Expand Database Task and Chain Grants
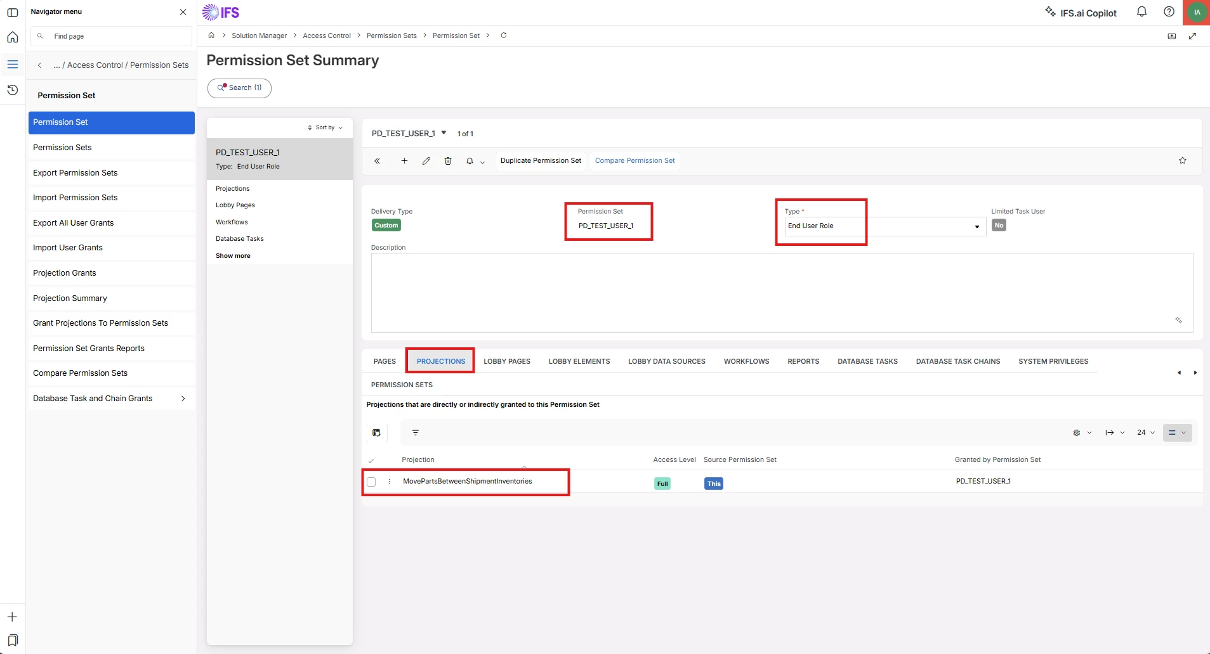The height and width of the screenshot is (654, 1210). (x=112, y=399)
